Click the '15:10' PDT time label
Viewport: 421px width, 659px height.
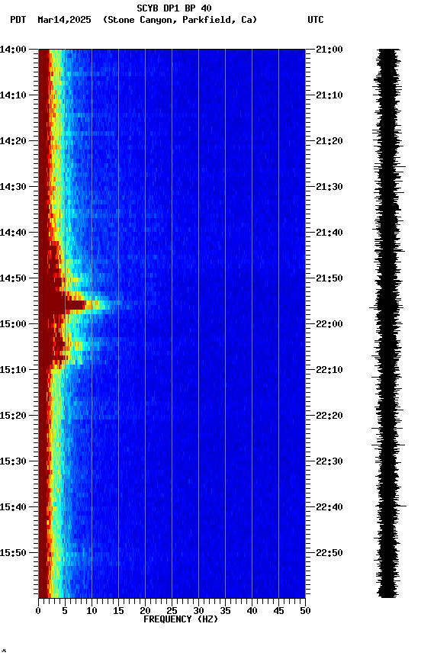13,370
